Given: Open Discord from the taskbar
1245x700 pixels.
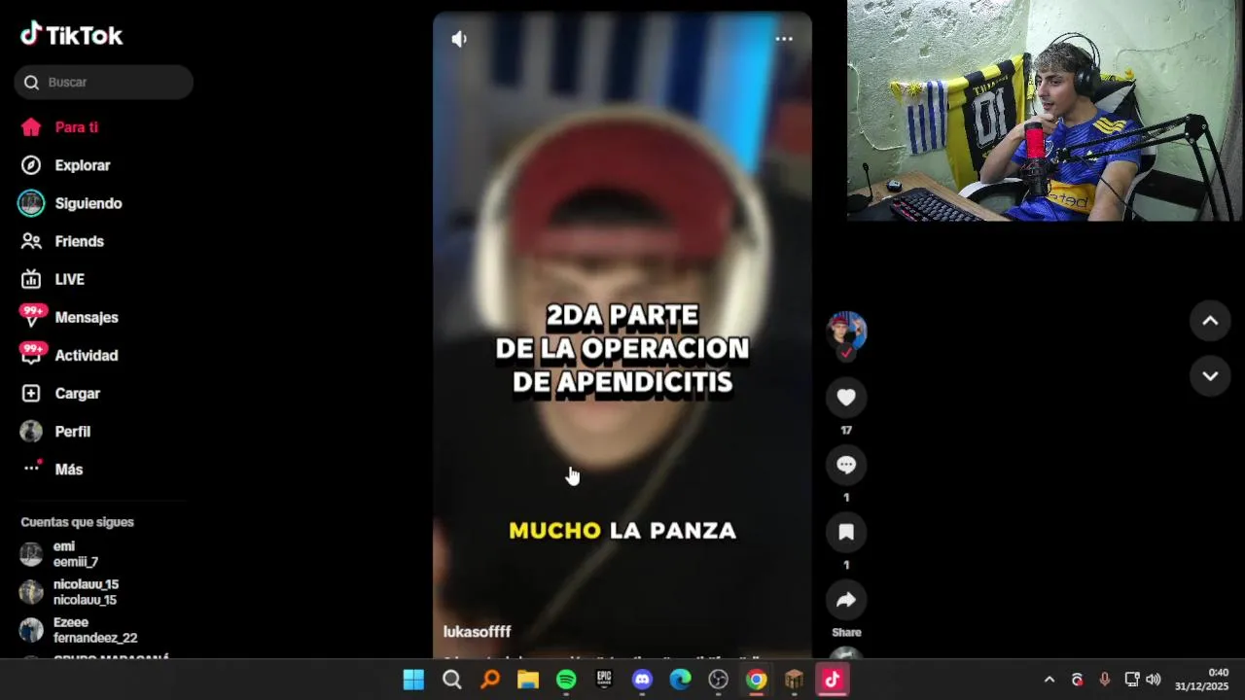Looking at the screenshot, I should 642,680.
